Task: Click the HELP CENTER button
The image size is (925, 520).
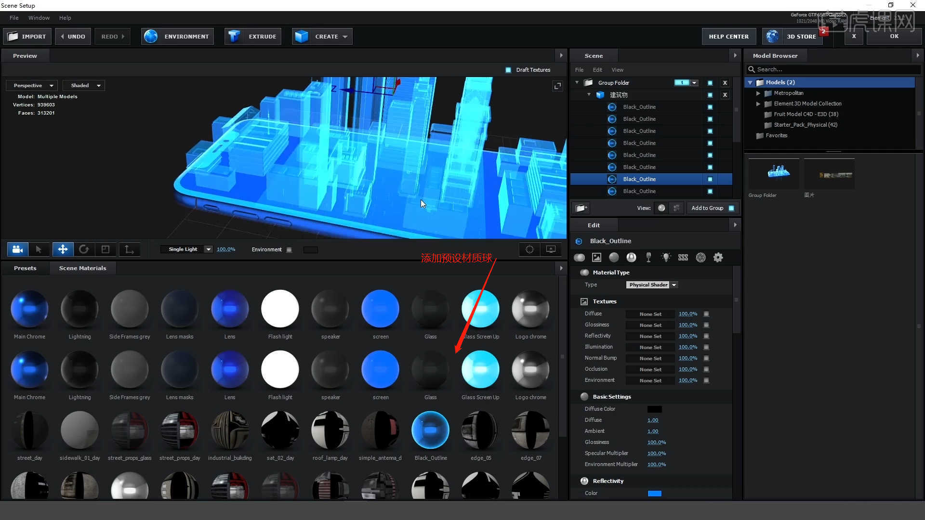Action: [x=728, y=37]
